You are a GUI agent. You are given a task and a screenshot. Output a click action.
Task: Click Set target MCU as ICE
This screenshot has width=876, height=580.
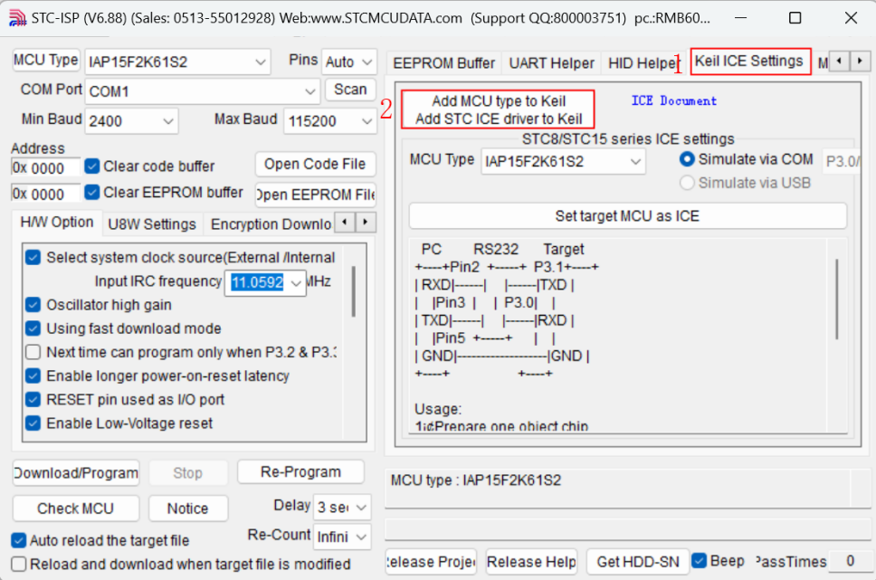[x=627, y=216]
